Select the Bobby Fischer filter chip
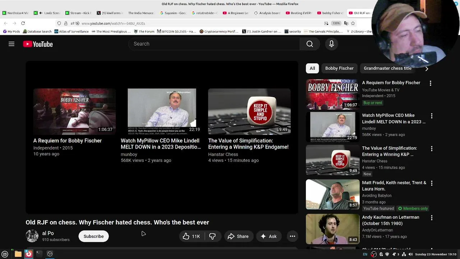Image resolution: width=460 pixels, height=259 pixels. [x=339, y=68]
